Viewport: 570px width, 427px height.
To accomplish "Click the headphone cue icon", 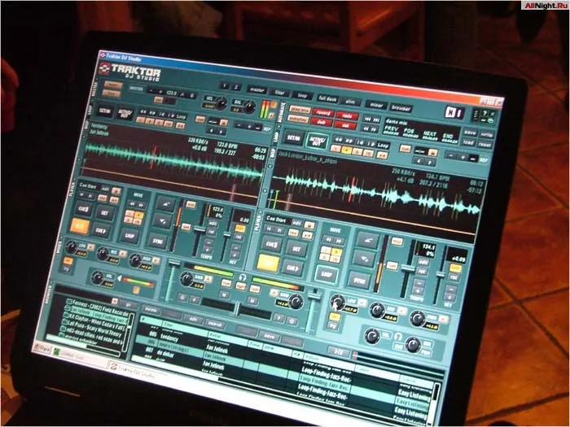I will [x=241, y=278].
